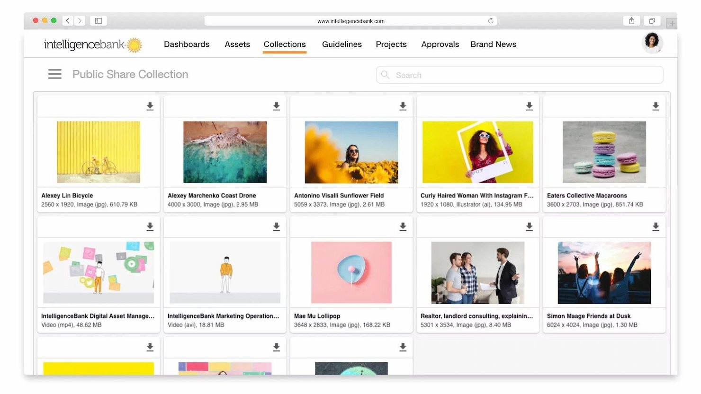Click the Public Share Collection heading
Image resolution: width=701 pixels, height=394 pixels.
[130, 74]
